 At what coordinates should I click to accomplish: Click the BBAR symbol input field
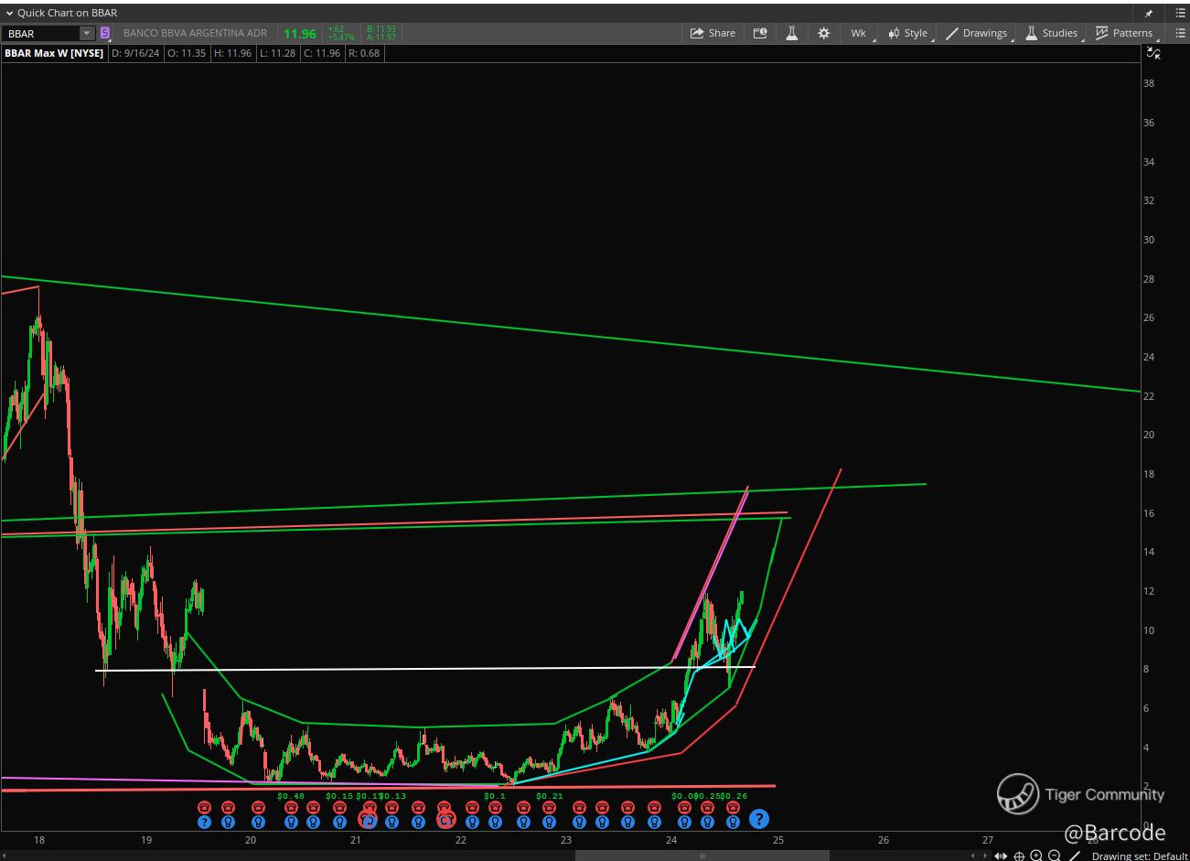point(41,34)
